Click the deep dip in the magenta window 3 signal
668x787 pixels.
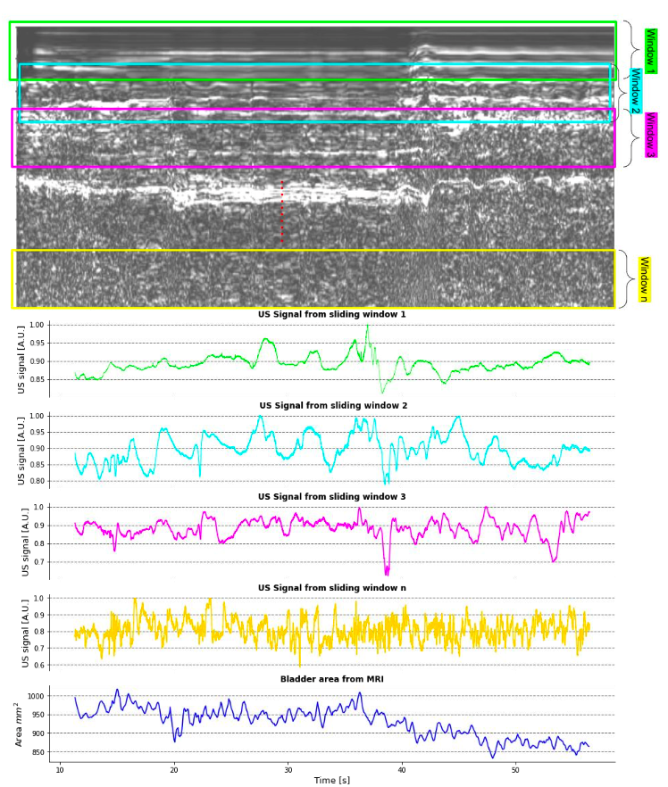point(387,570)
